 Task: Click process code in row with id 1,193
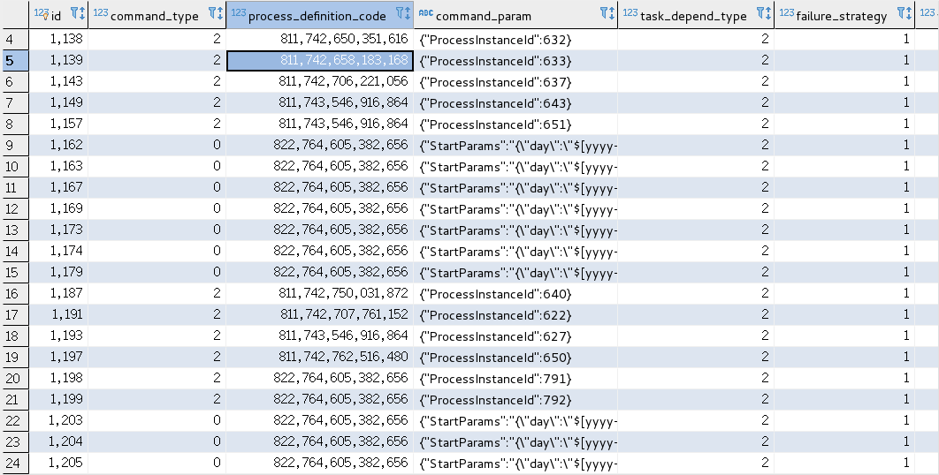coord(320,336)
